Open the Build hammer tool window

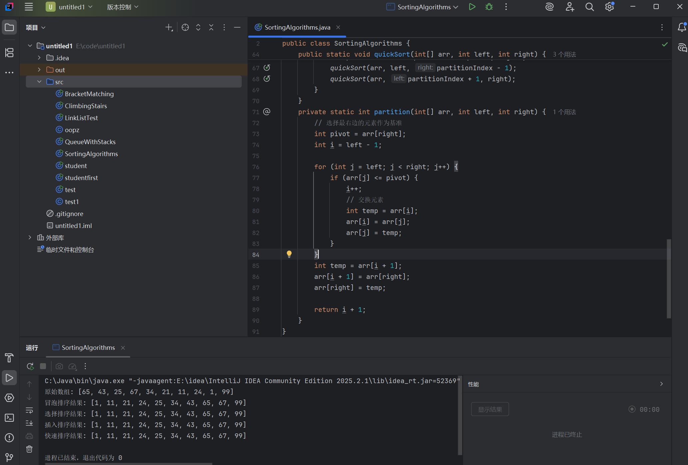point(9,358)
